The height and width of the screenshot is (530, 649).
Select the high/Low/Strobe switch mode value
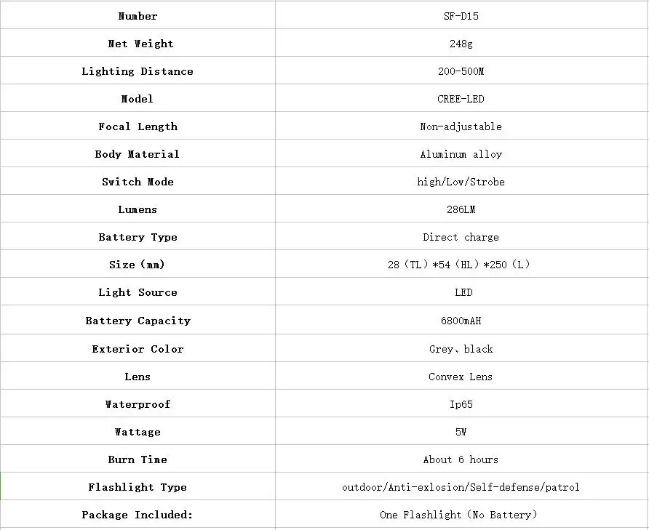click(x=461, y=182)
